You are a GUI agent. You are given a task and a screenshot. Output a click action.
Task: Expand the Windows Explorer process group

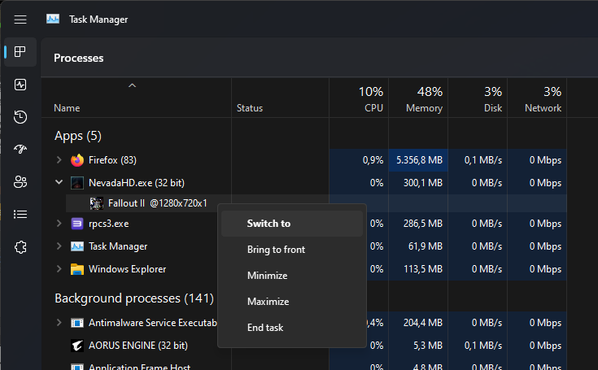pyautogui.click(x=59, y=269)
